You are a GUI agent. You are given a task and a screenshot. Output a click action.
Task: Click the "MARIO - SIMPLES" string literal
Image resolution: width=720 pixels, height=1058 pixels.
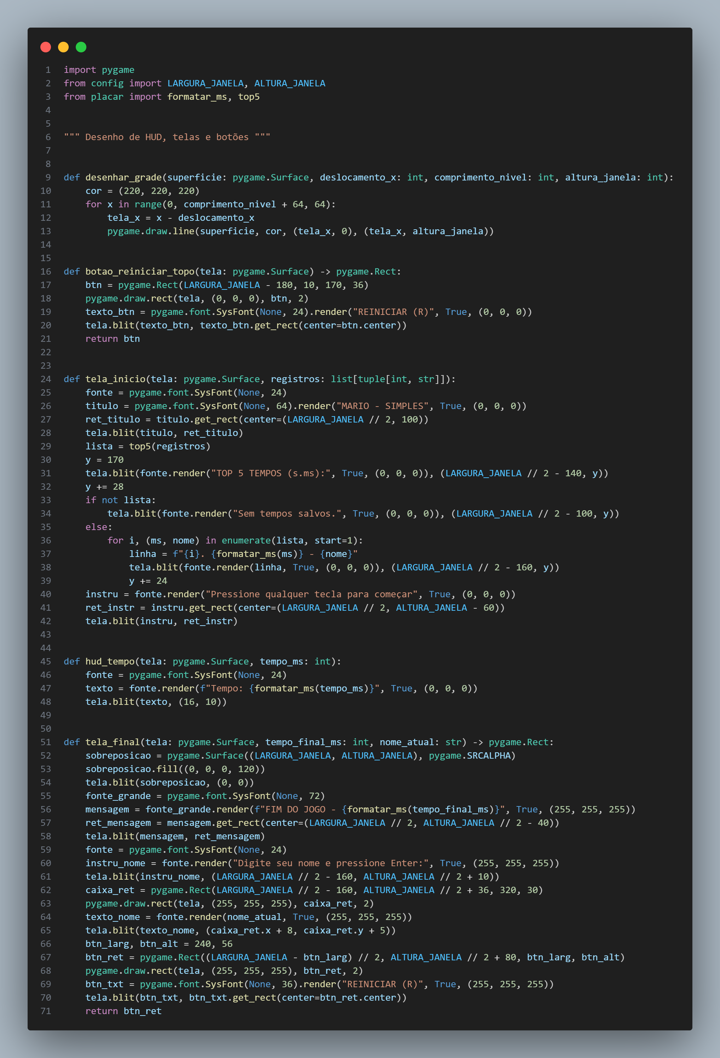[x=383, y=406]
